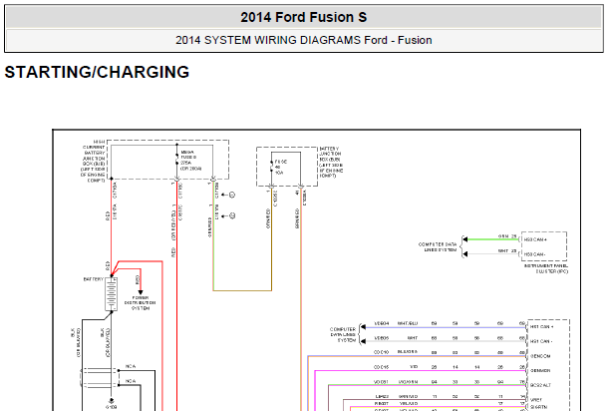Select the HS1 CAN - pin label
Image resolution: width=612 pixels, height=411 pixels.
click(x=541, y=341)
